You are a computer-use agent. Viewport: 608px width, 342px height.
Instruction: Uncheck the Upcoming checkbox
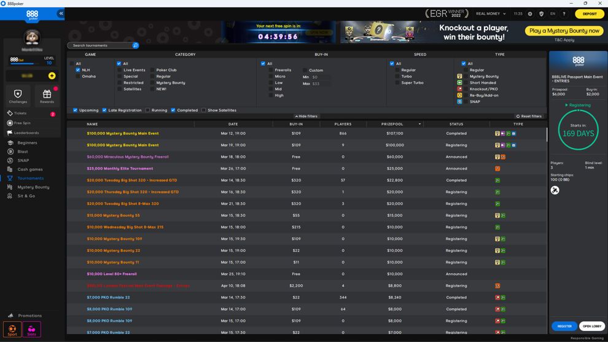75,110
